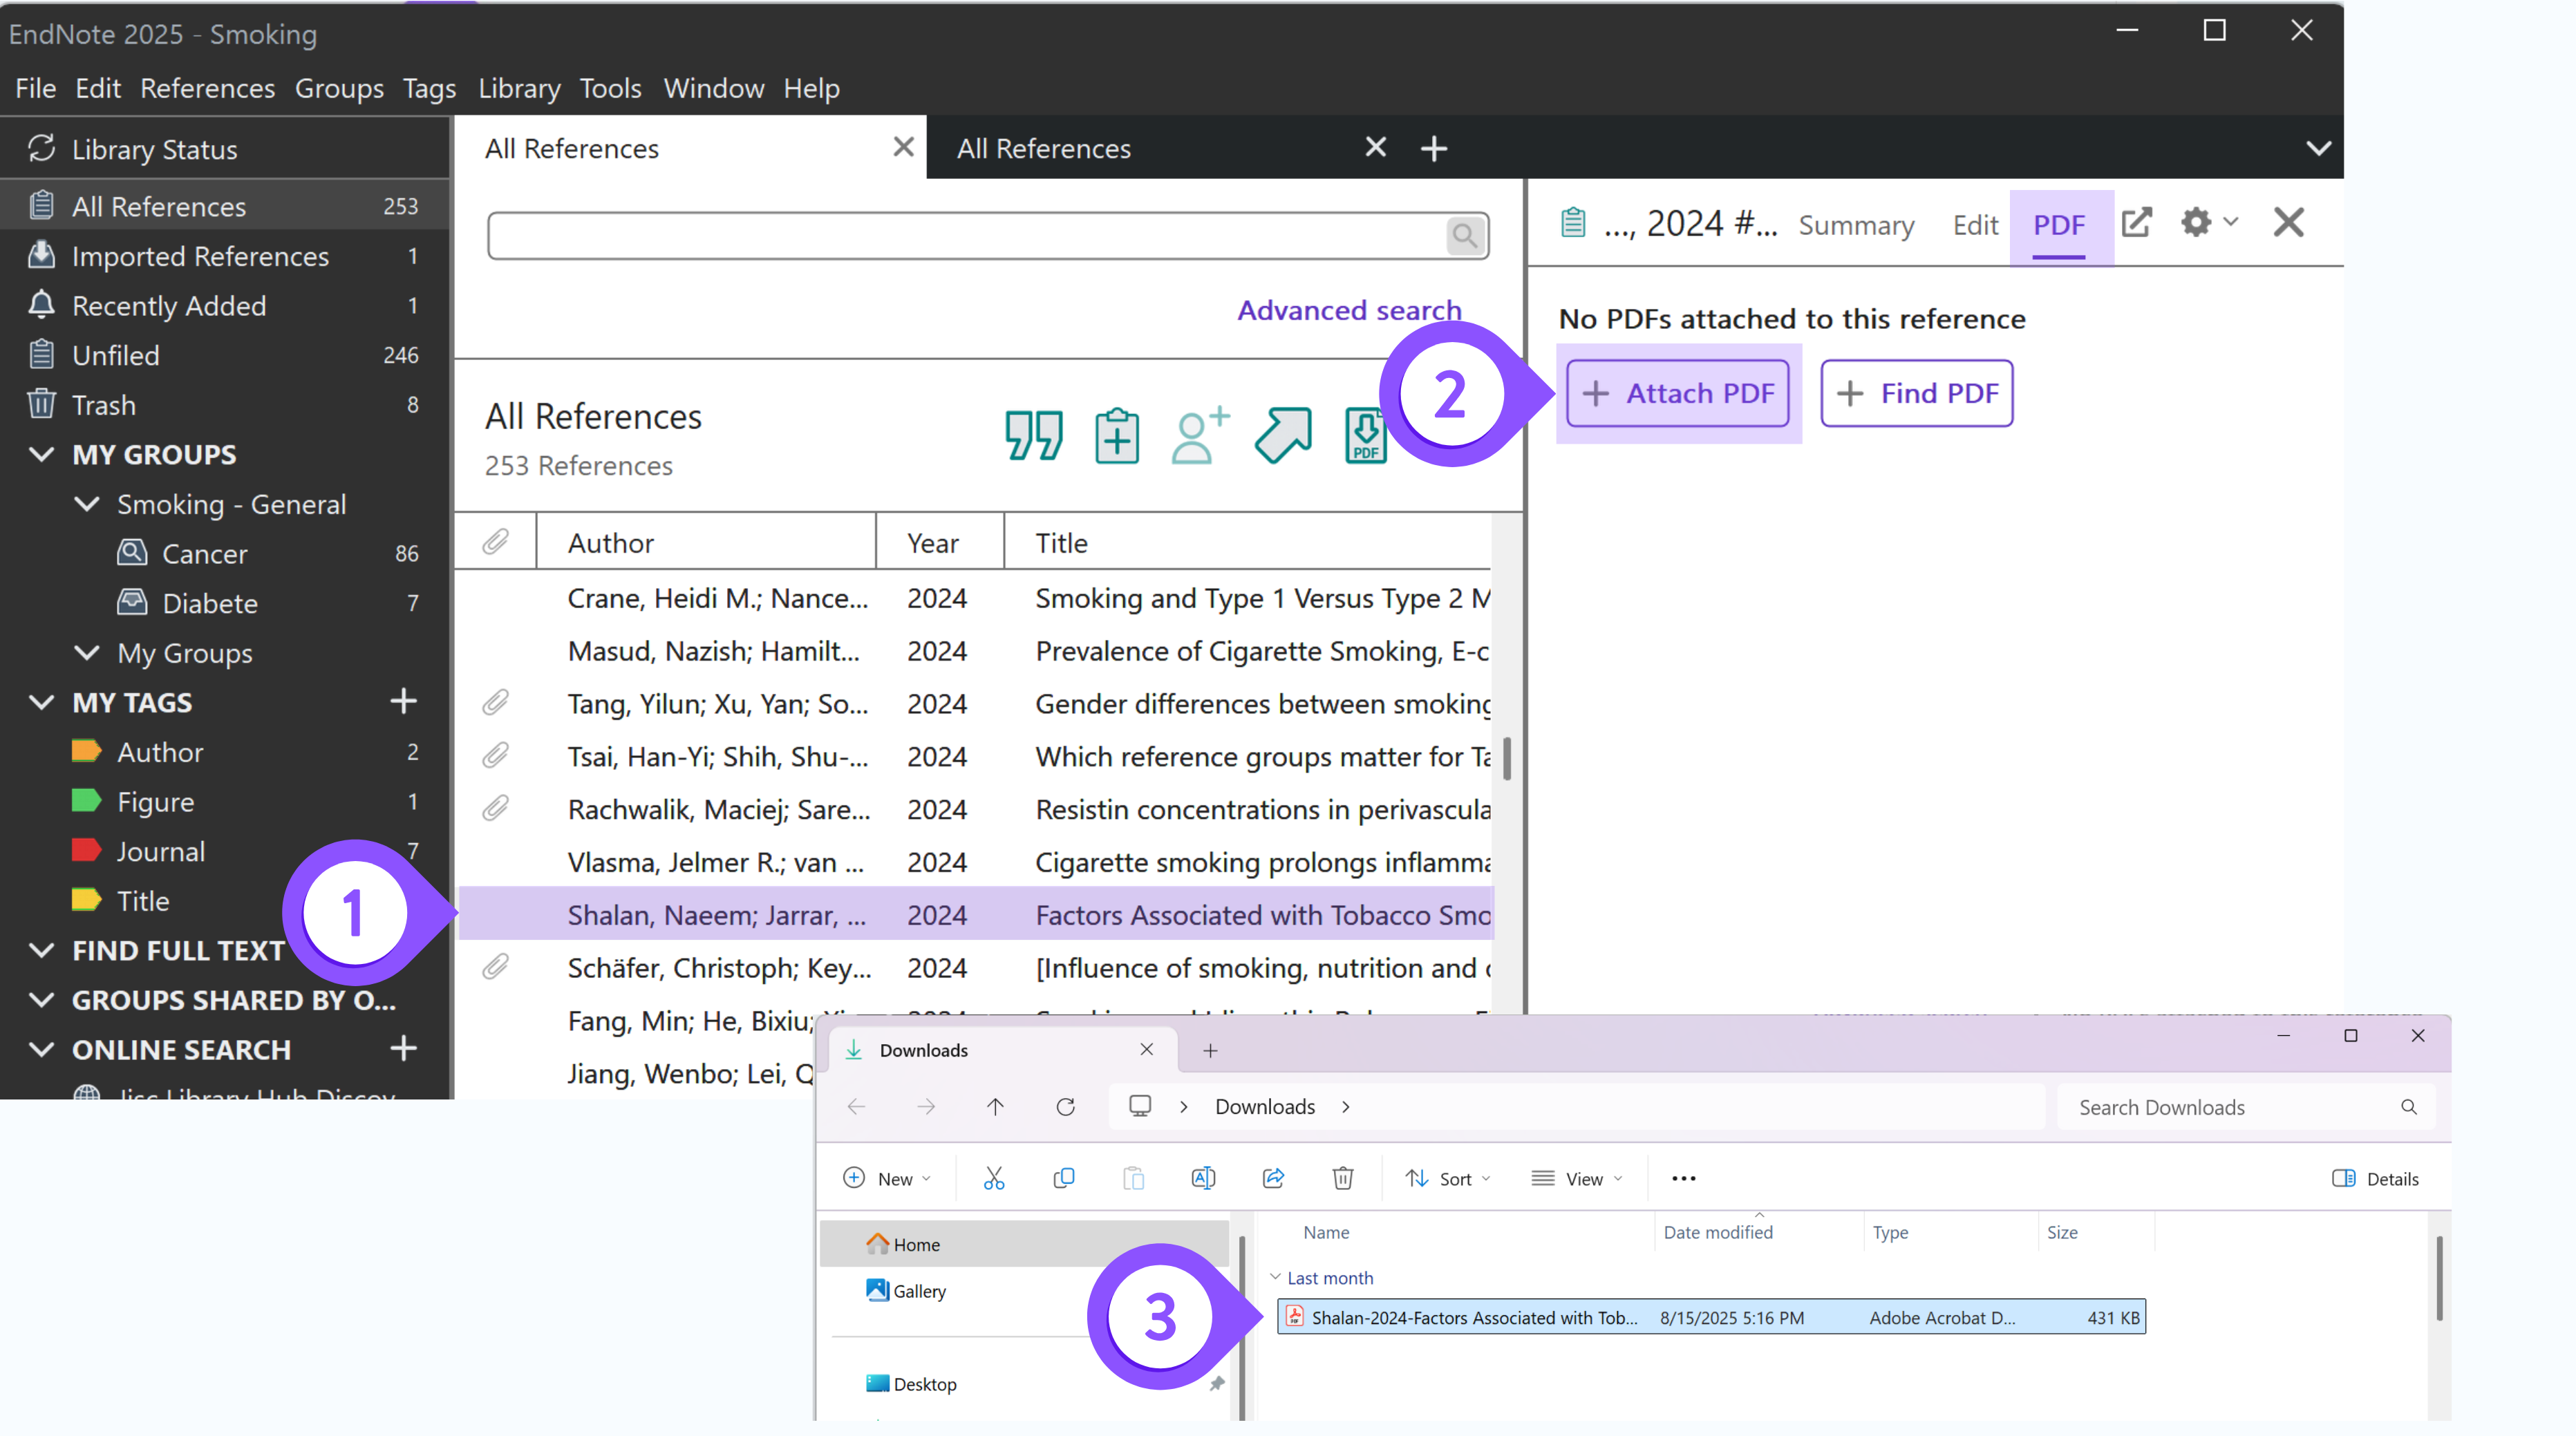The image size is (2576, 1436).
Task: Collapse the Smoking - General group set
Action: click(88, 504)
